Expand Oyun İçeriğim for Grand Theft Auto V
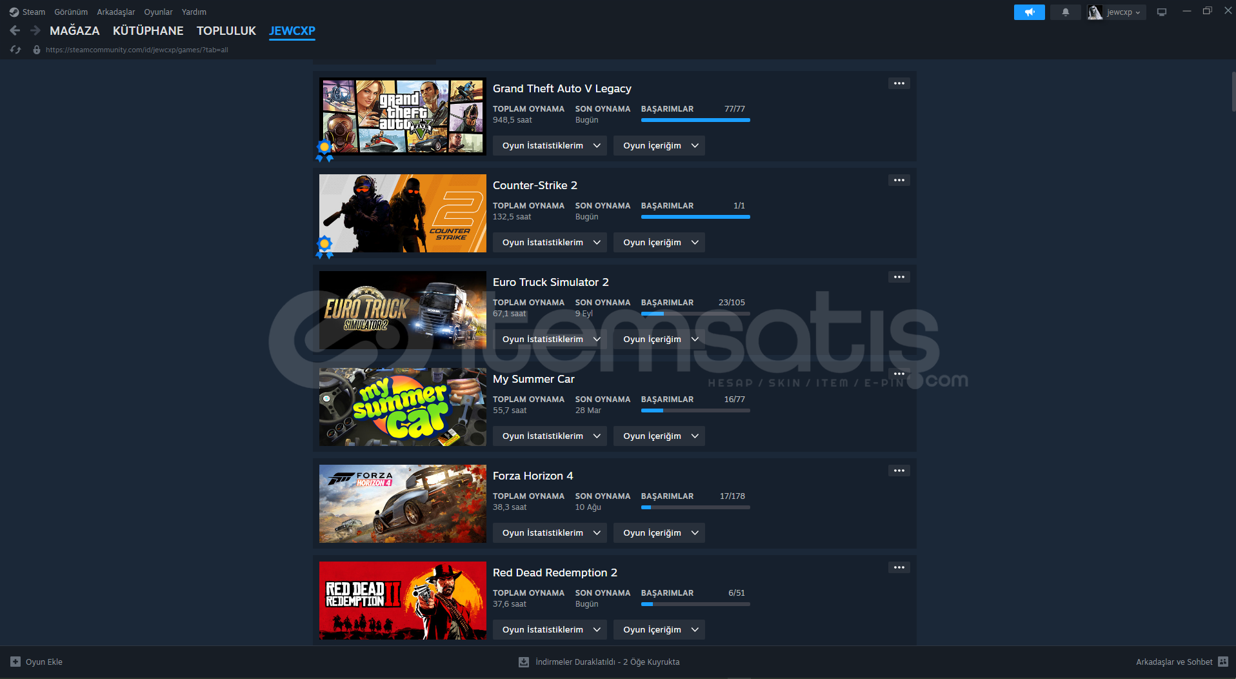 click(659, 146)
